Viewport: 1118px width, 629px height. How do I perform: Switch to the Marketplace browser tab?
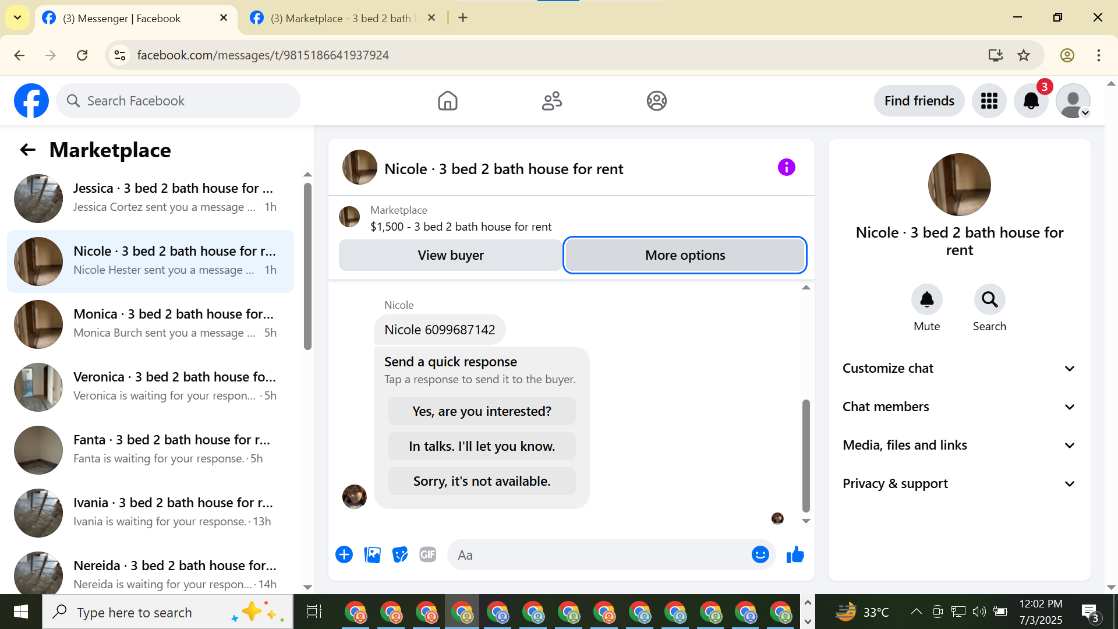[341, 18]
